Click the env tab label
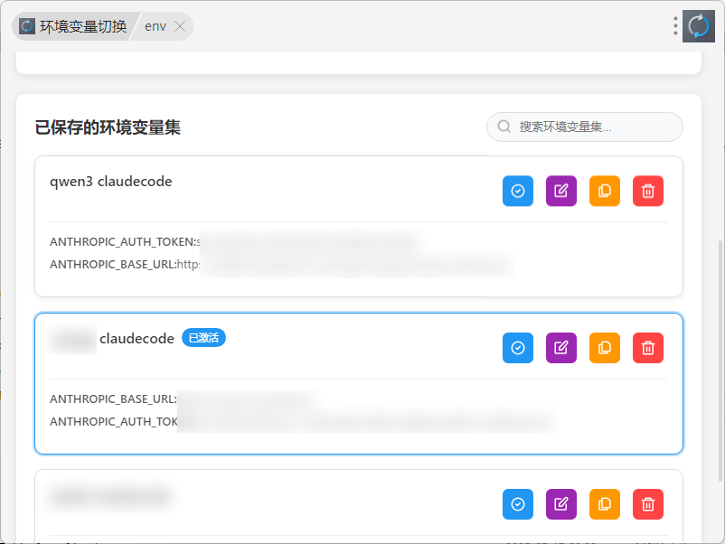Screen dimensions: 725x544 coord(155,26)
